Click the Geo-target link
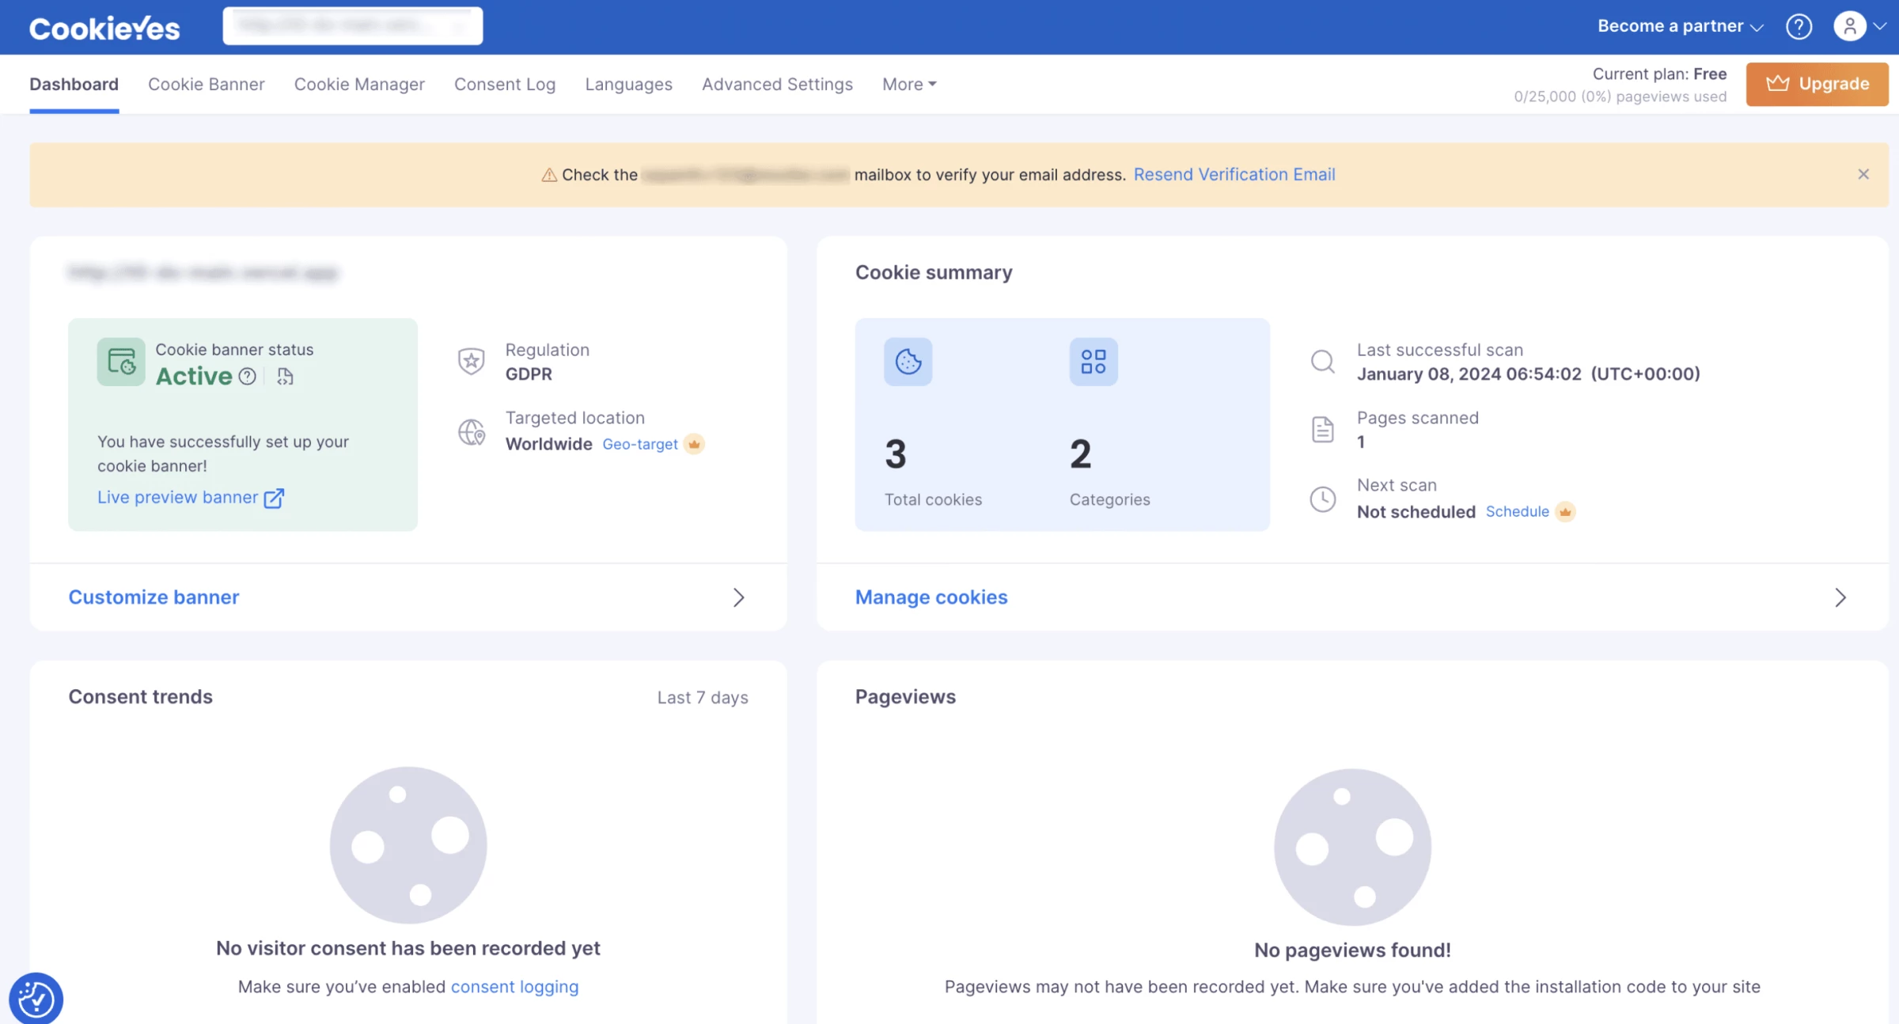Screen dimensions: 1899x1024 [640, 444]
